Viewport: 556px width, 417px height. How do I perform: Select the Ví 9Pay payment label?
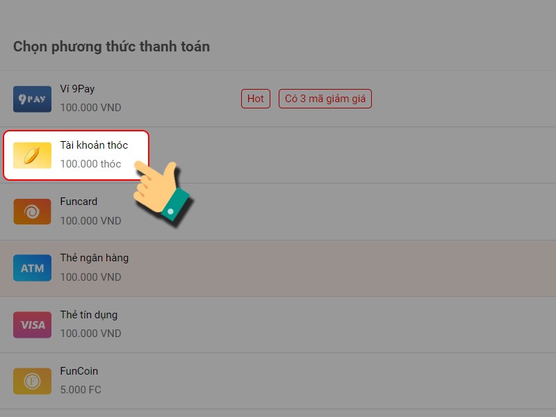point(77,89)
